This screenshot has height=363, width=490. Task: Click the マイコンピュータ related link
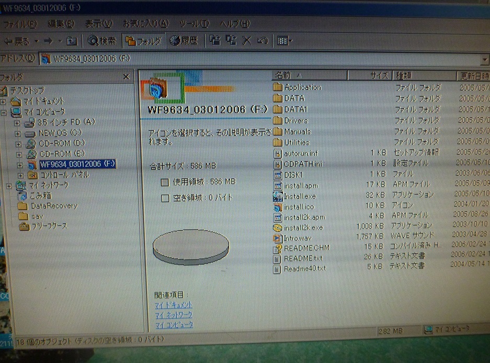tap(174, 324)
